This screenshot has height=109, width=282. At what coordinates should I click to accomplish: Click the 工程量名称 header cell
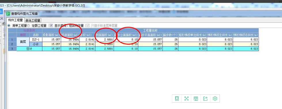pos(150,30)
